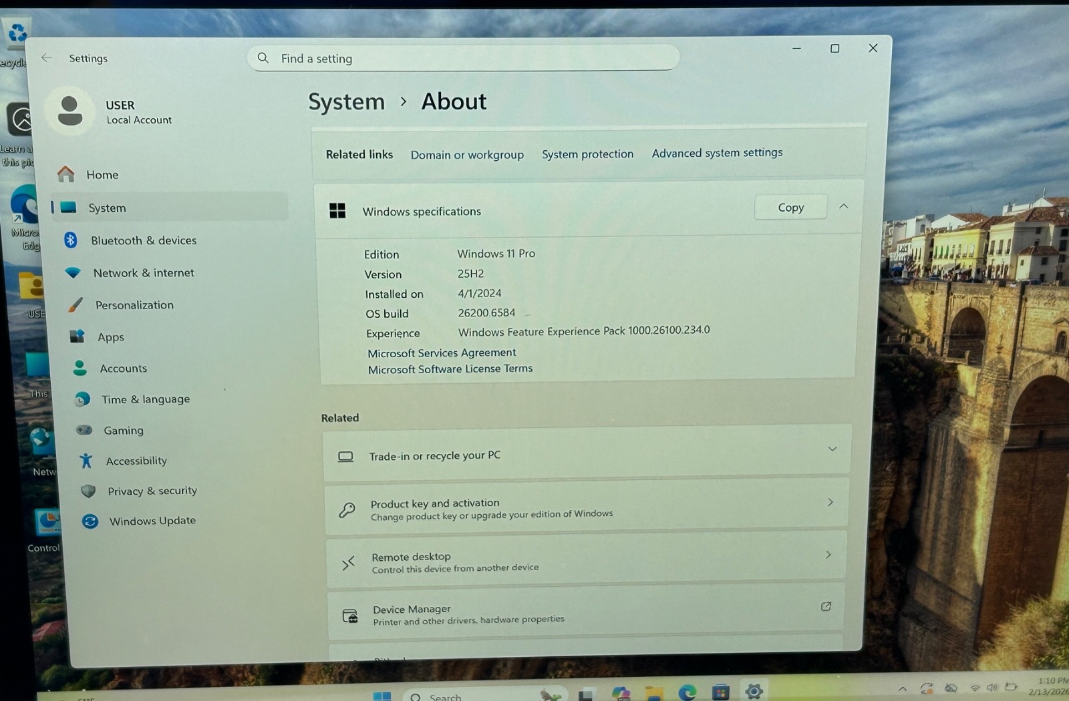Click the key icon for Product key

tap(347, 510)
